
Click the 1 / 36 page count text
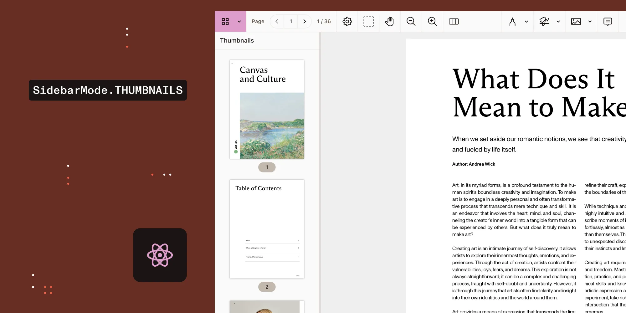pos(324,21)
